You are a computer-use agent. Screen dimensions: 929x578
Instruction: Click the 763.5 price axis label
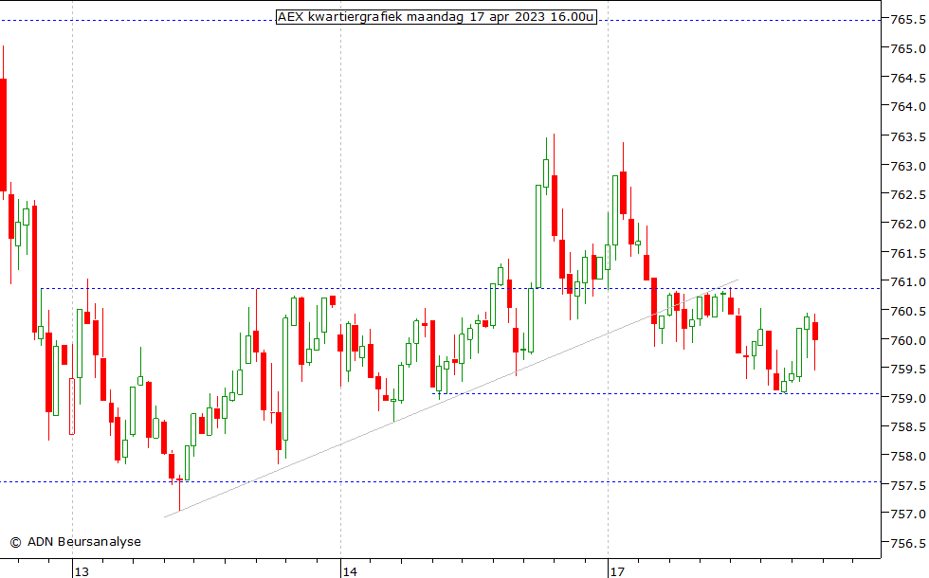909,136
